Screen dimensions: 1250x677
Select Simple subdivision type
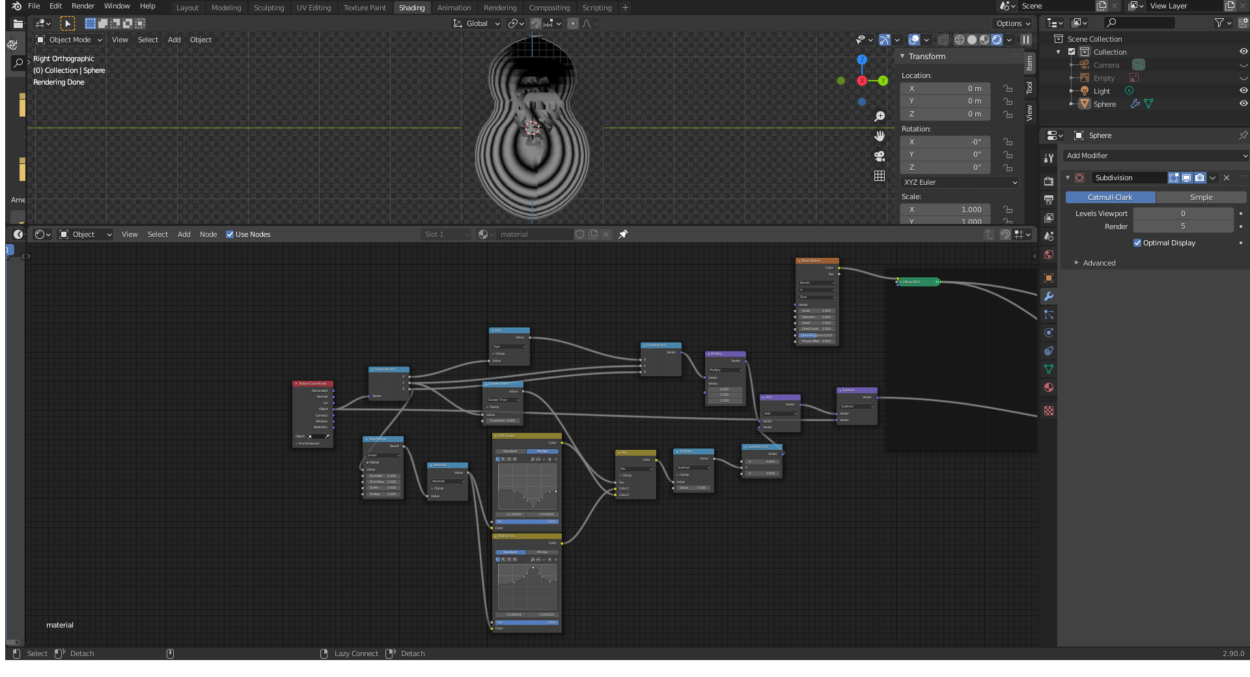tap(1201, 197)
